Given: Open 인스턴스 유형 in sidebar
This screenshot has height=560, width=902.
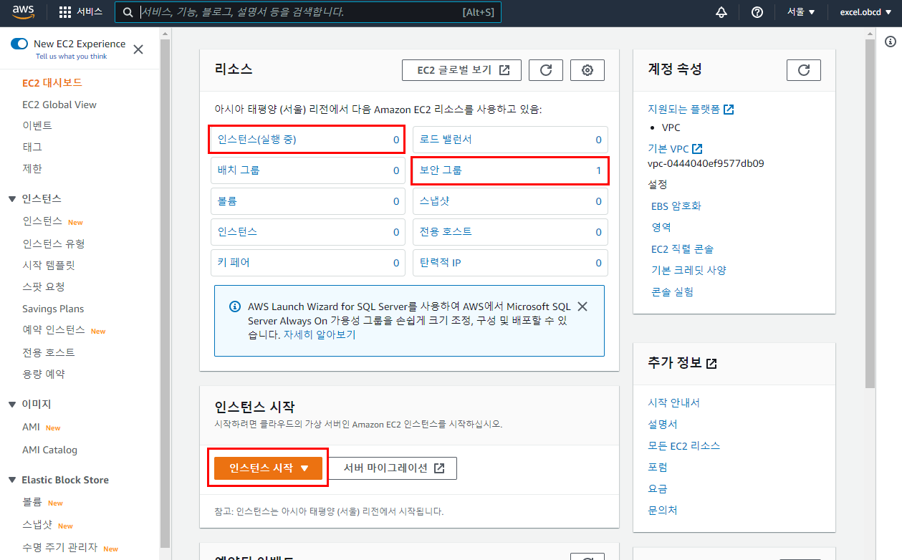Looking at the screenshot, I should click(54, 243).
